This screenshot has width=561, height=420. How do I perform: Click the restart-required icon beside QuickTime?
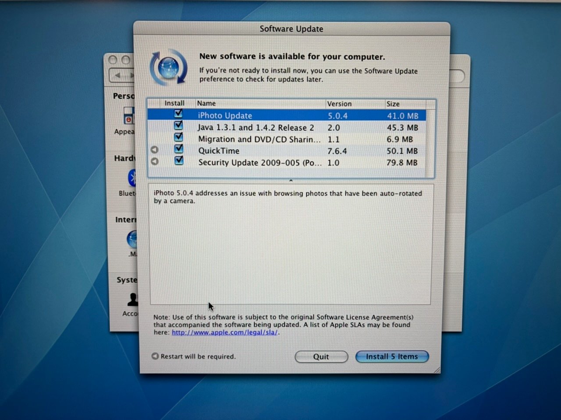154,150
